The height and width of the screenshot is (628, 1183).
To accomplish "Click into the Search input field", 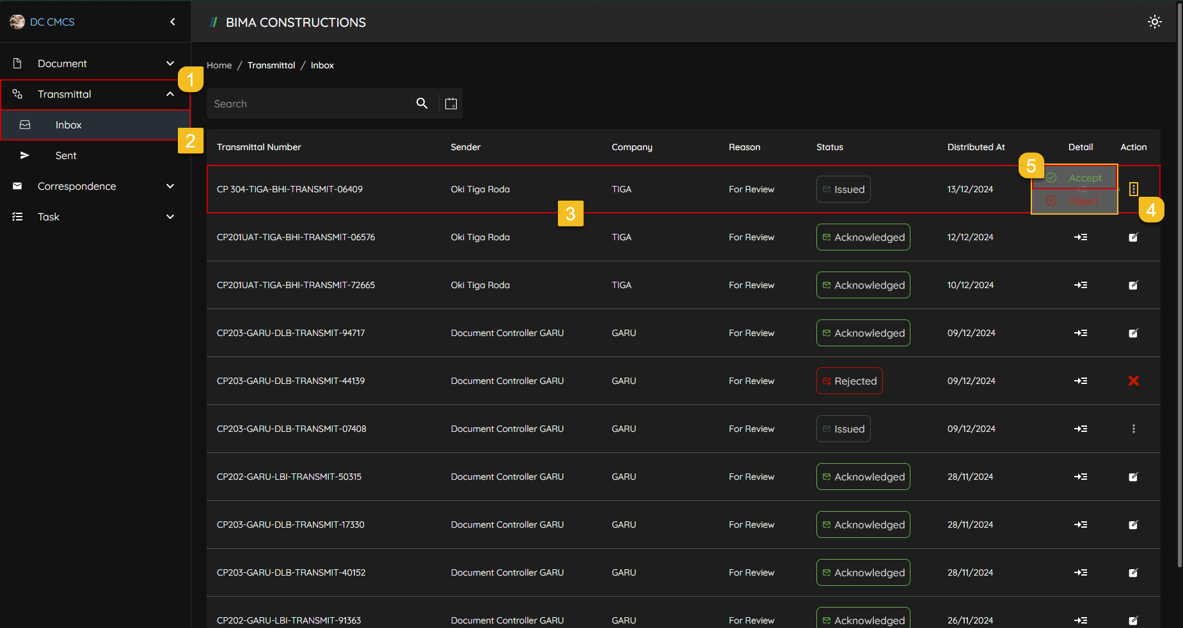I will (310, 103).
